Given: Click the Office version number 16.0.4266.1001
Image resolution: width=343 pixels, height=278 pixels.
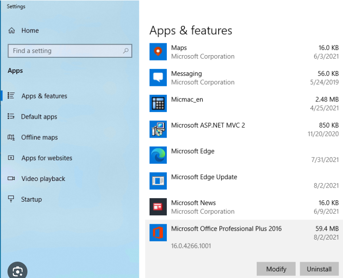Looking at the screenshot, I should coord(191,246).
